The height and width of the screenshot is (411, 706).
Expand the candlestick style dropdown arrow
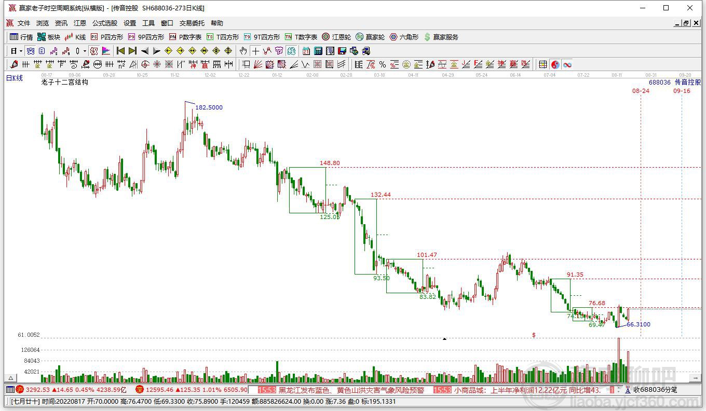pos(85,51)
